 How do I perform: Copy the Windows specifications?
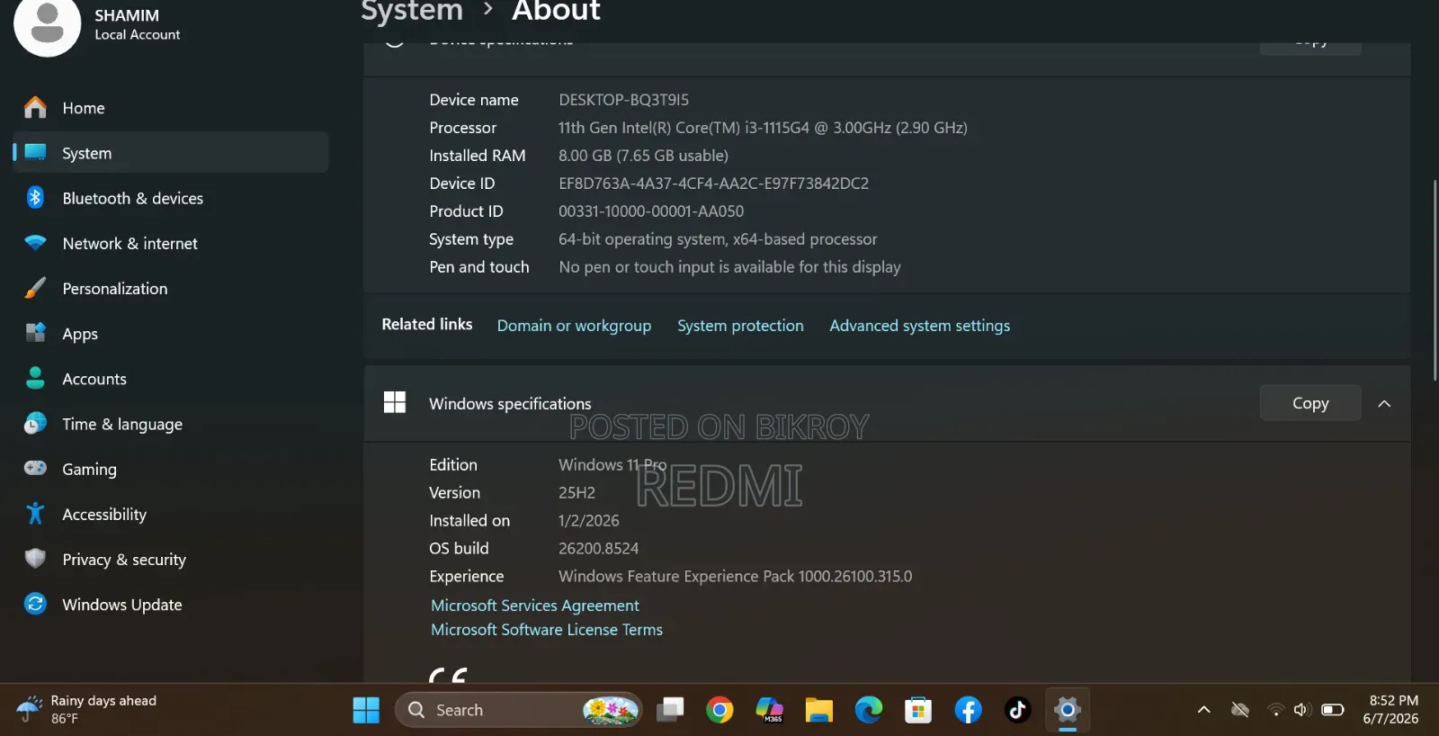pos(1310,403)
